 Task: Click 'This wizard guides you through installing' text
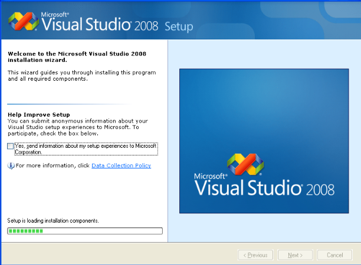tap(82, 75)
